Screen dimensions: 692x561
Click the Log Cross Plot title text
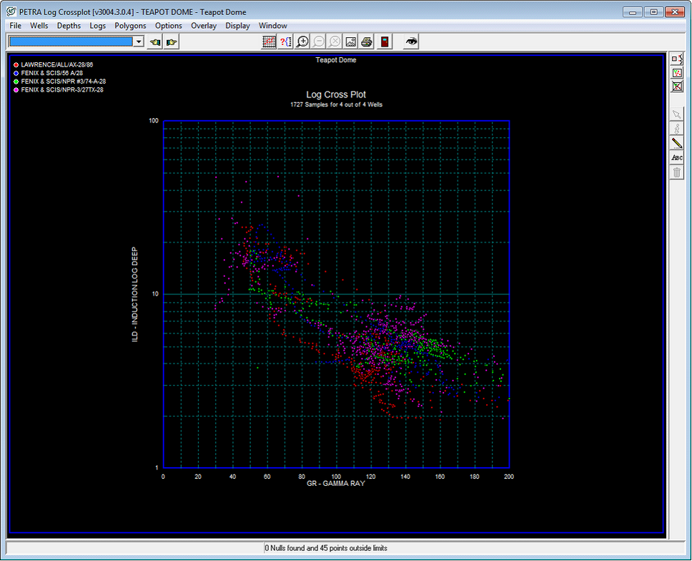335,94
